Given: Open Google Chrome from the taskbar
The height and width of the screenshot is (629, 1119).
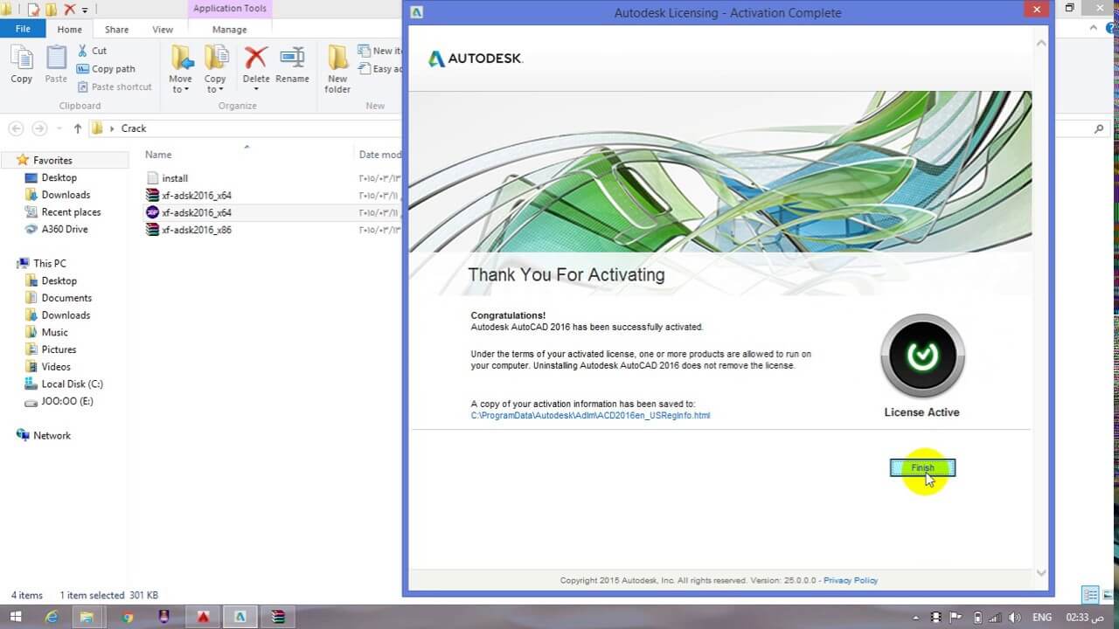Looking at the screenshot, I should click(x=128, y=617).
